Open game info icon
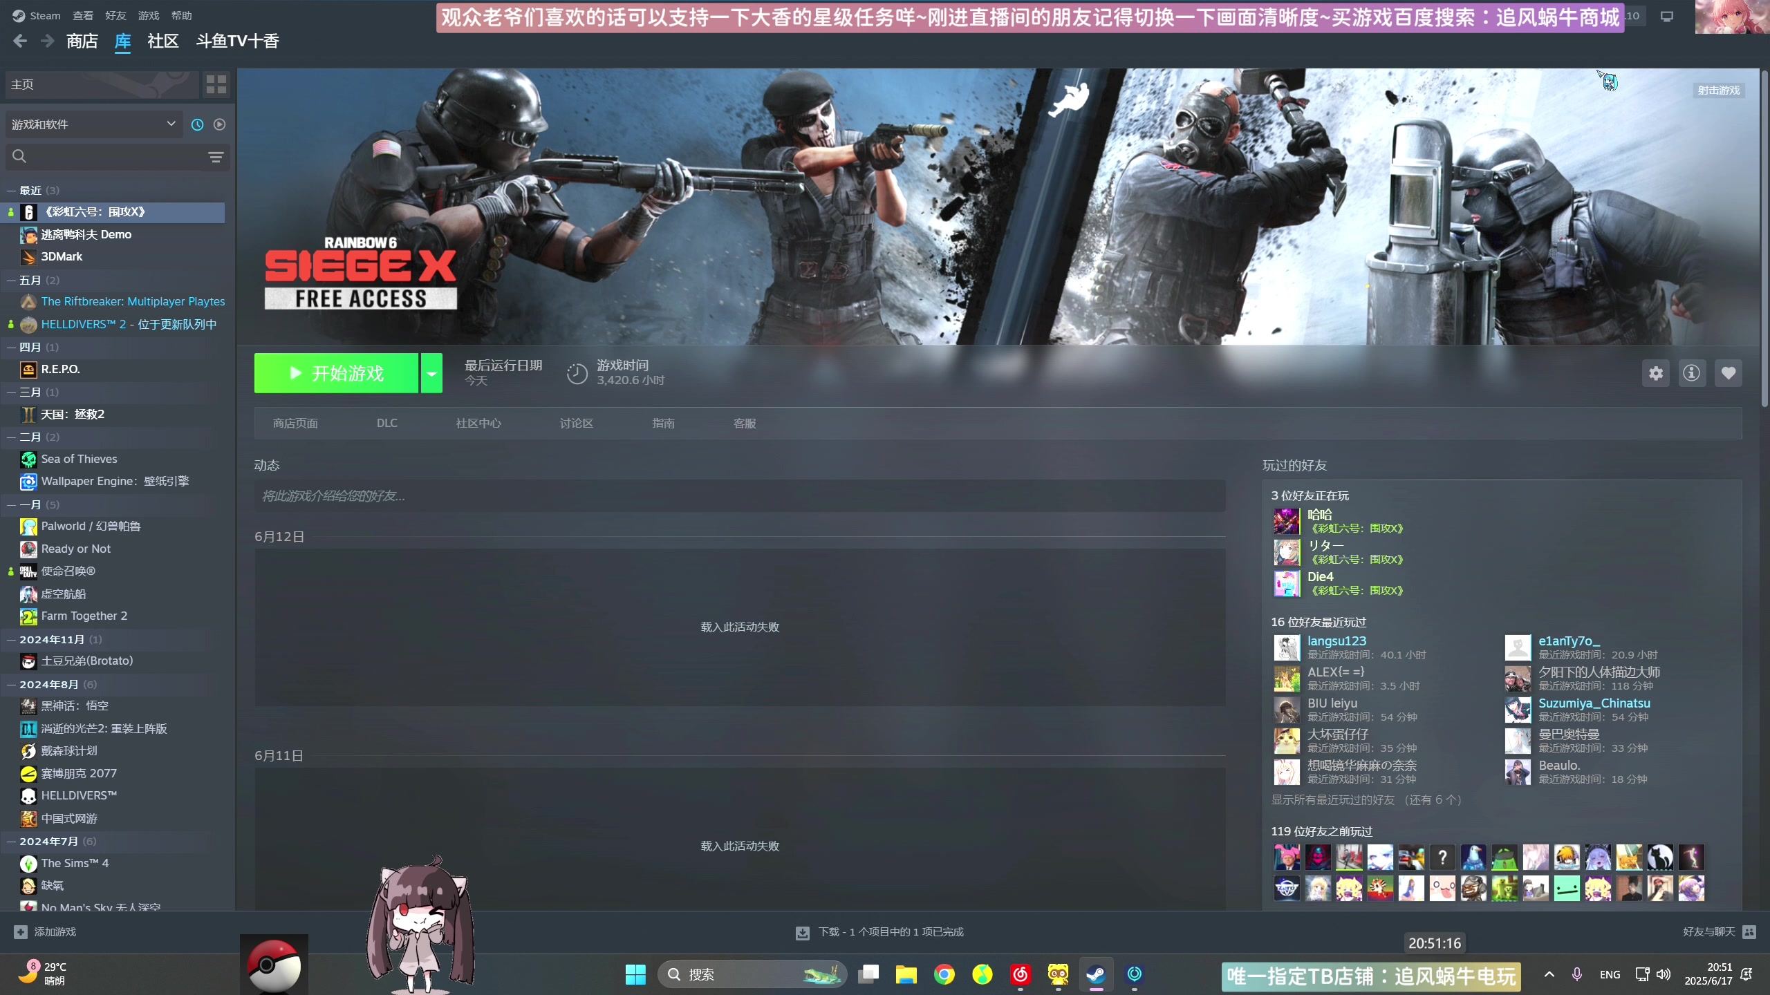This screenshot has height=995, width=1770. click(x=1692, y=373)
